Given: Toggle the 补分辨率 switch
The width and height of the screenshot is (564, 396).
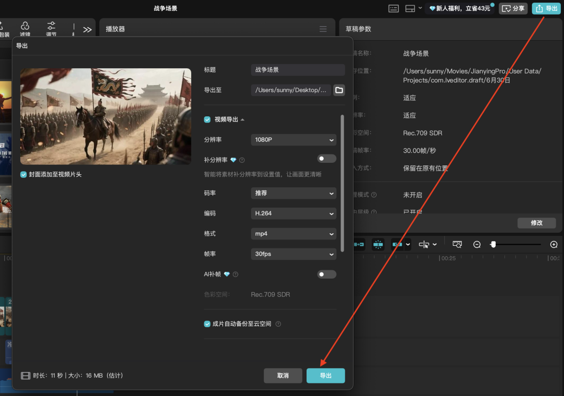Looking at the screenshot, I should (x=326, y=159).
